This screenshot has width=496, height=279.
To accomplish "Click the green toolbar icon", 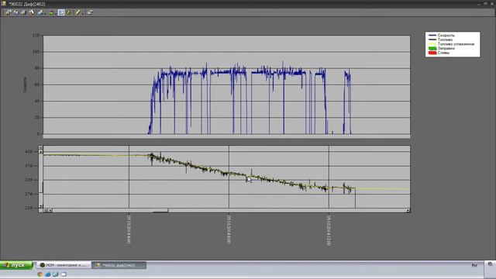I will pyautogui.click(x=51, y=12).
